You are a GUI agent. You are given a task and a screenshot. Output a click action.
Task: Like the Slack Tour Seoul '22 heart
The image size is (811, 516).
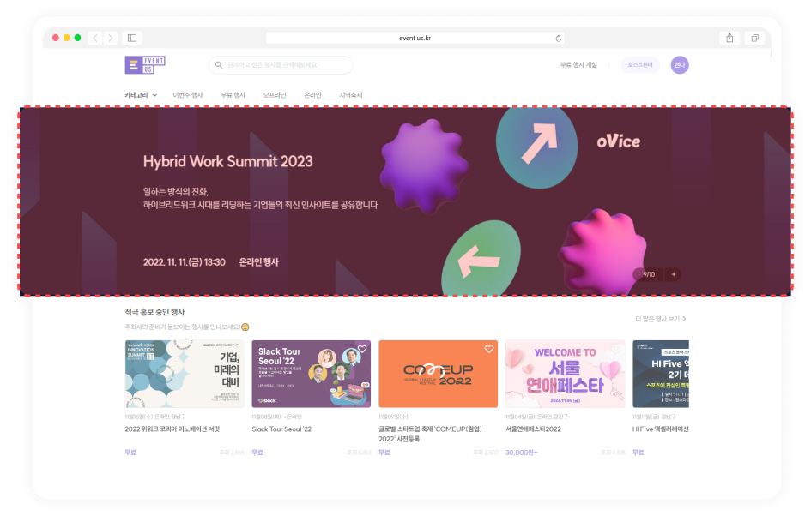coord(362,349)
